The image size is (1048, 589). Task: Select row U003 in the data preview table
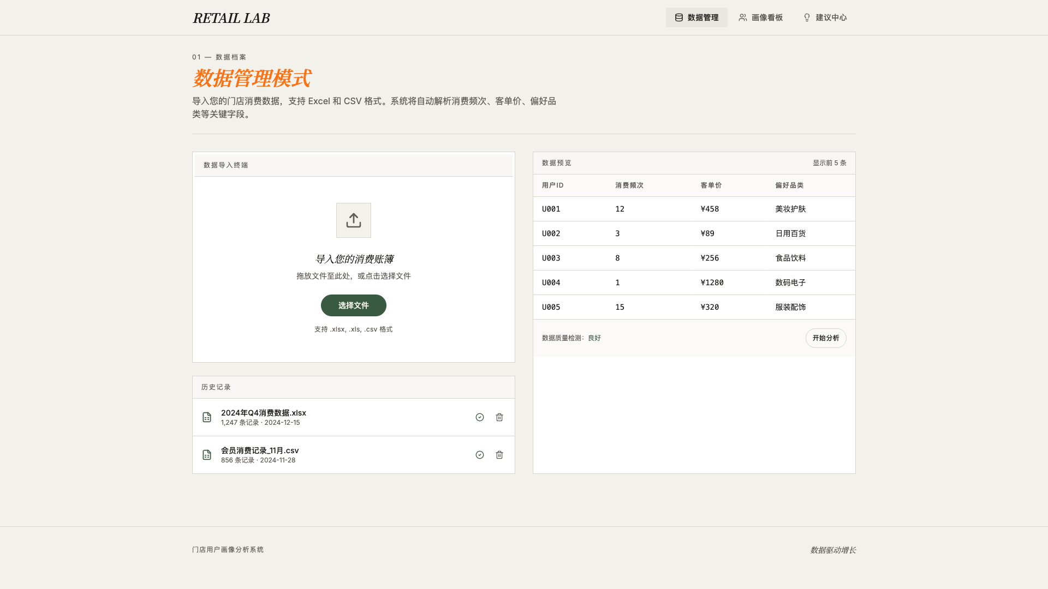[694, 257]
